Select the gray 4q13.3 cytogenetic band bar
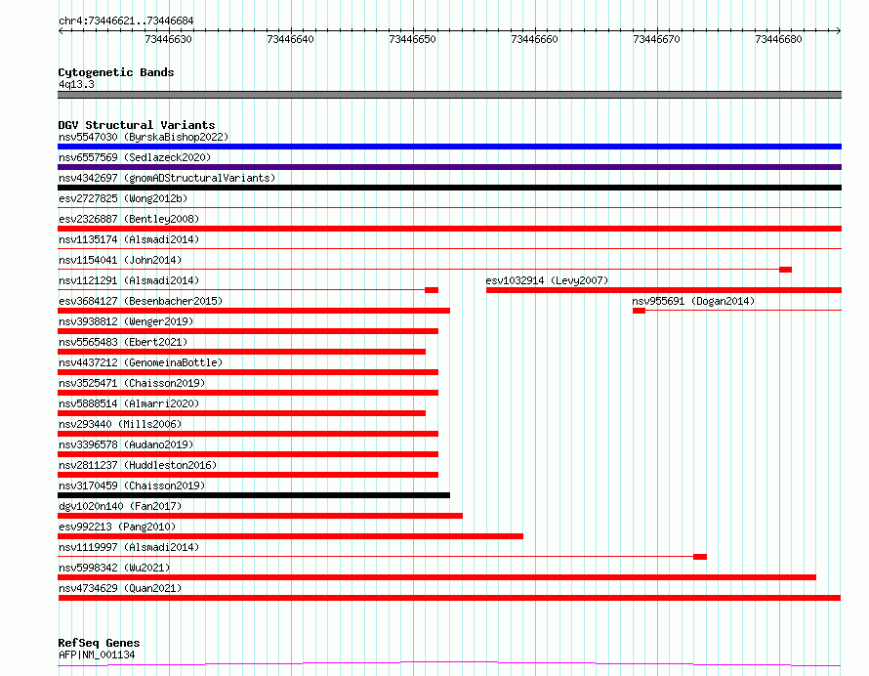This screenshot has width=869, height=676. (449, 95)
